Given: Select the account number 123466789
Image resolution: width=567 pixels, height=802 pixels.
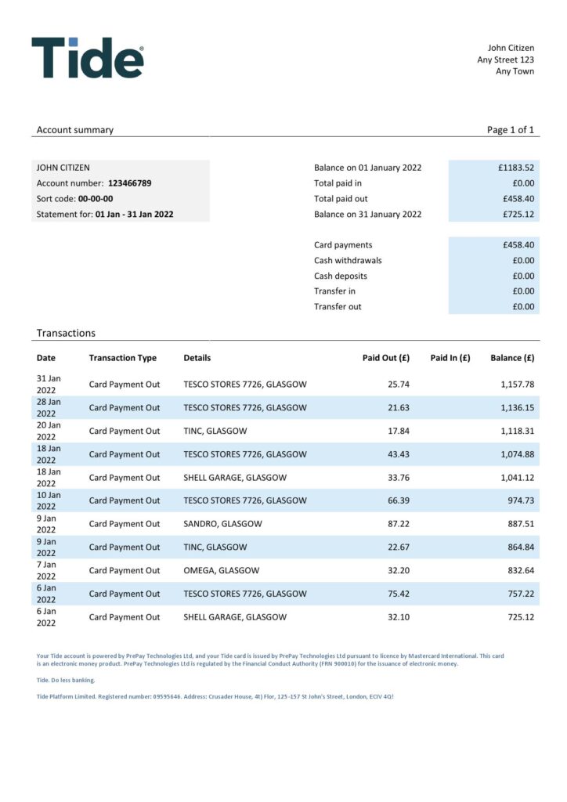Looking at the screenshot, I should [129, 183].
